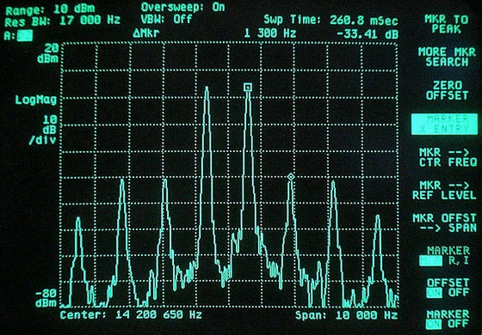The width and height of the screenshot is (482, 335).
Task: Click the Span 10 000 Hz readout
Action: pyautogui.click(x=347, y=315)
